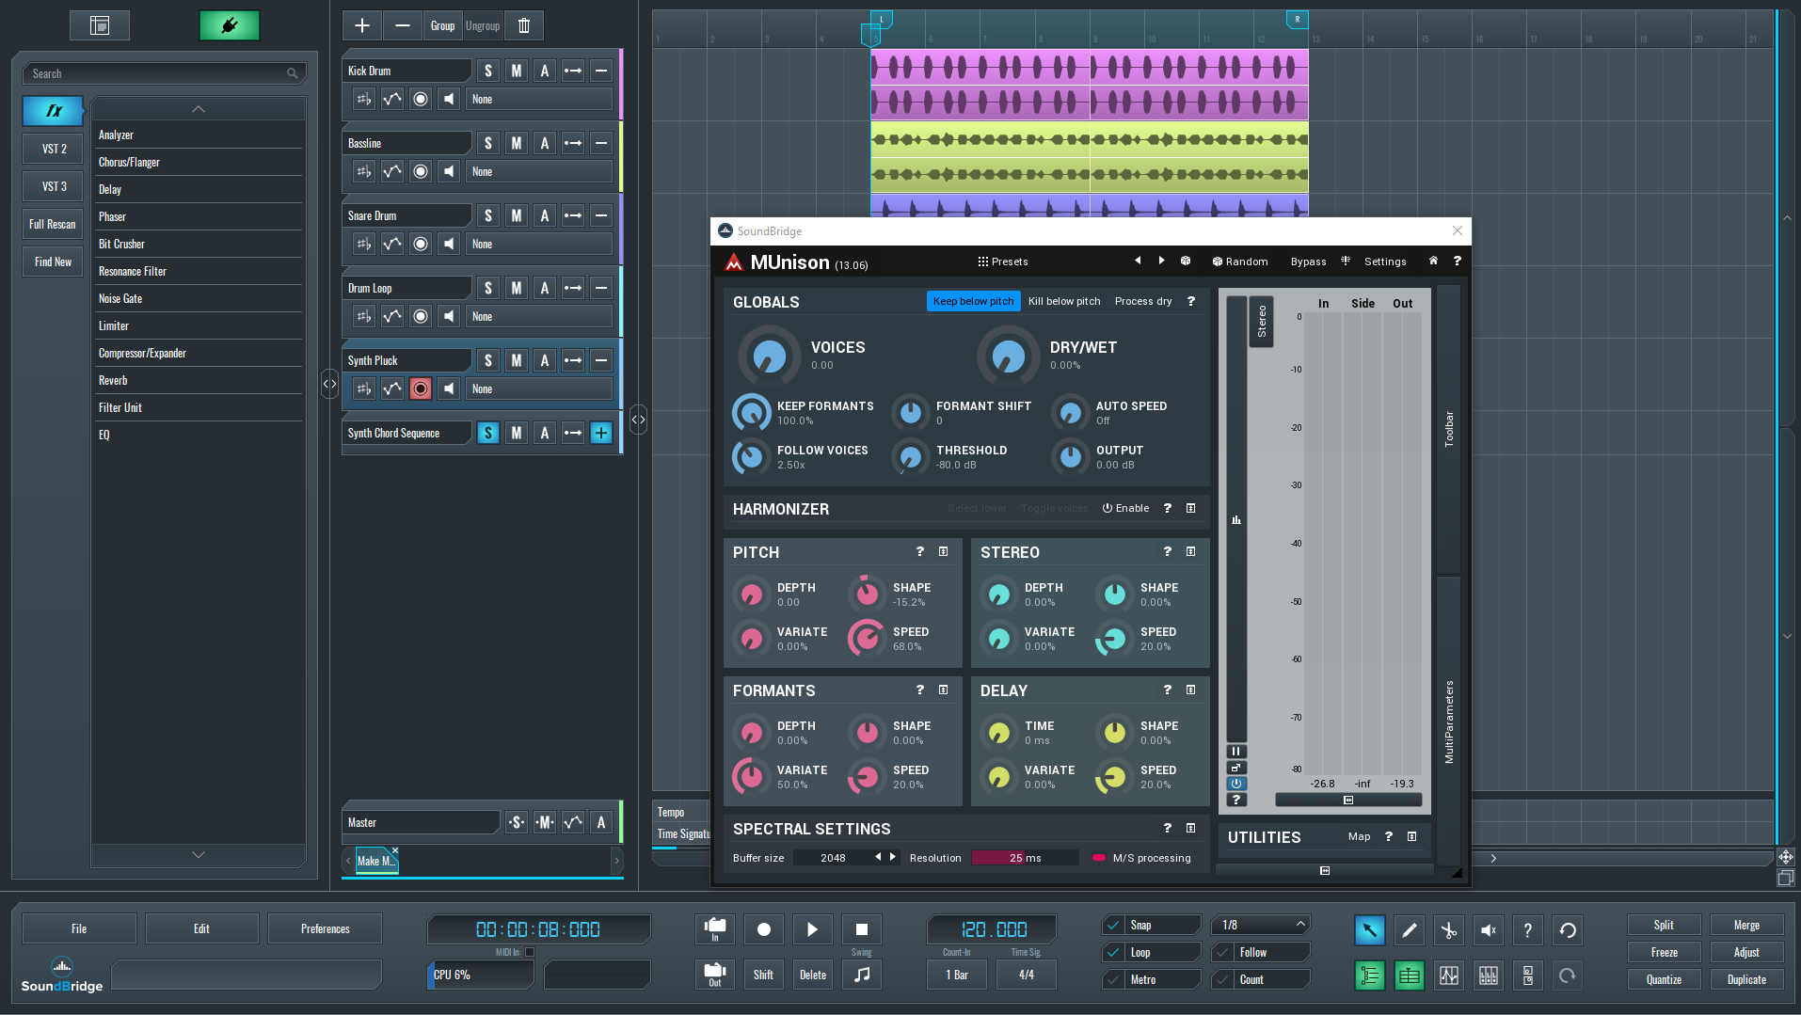Toggle the Snap checkbox
The image size is (1801, 1015).
[1114, 925]
